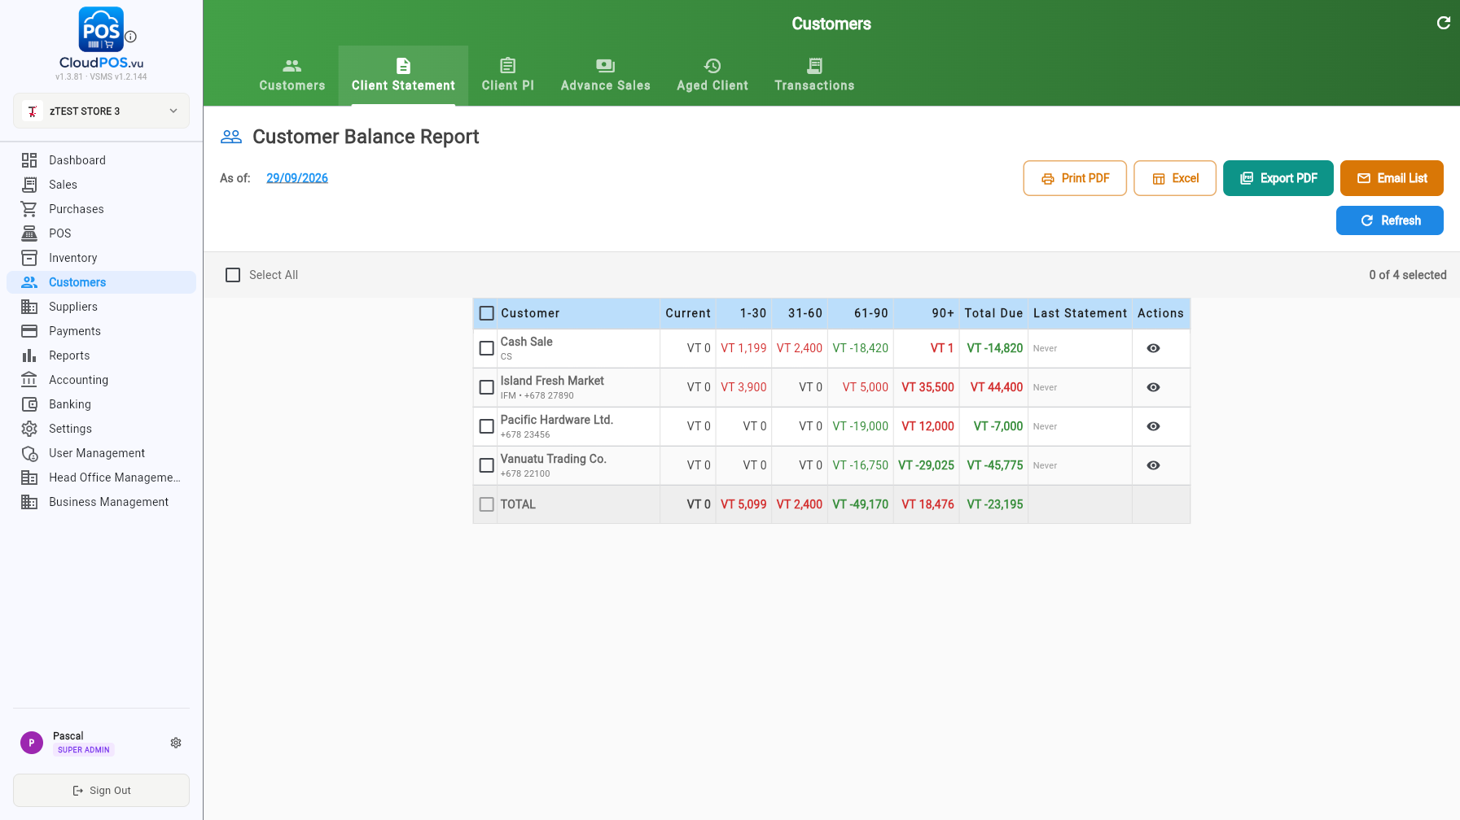Open the Aged Client tab
The width and height of the screenshot is (1460, 820).
(x=712, y=76)
